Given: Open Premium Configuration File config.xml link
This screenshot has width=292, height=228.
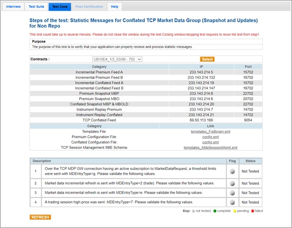Looking at the screenshot, I should coord(211,137).
